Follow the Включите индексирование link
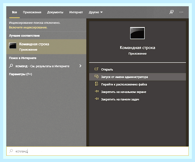Image resolution: width=195 pixels, height=162 pixels. click(x=28, y=27)
